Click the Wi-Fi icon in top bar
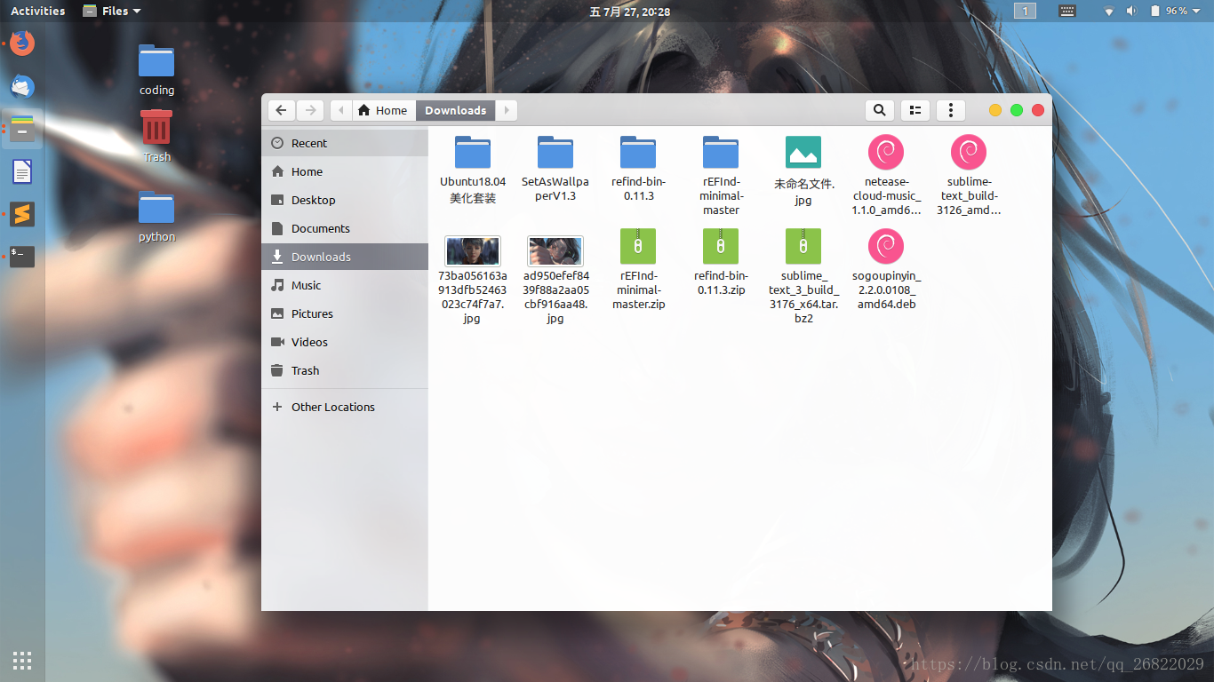 pos(1109,11)
